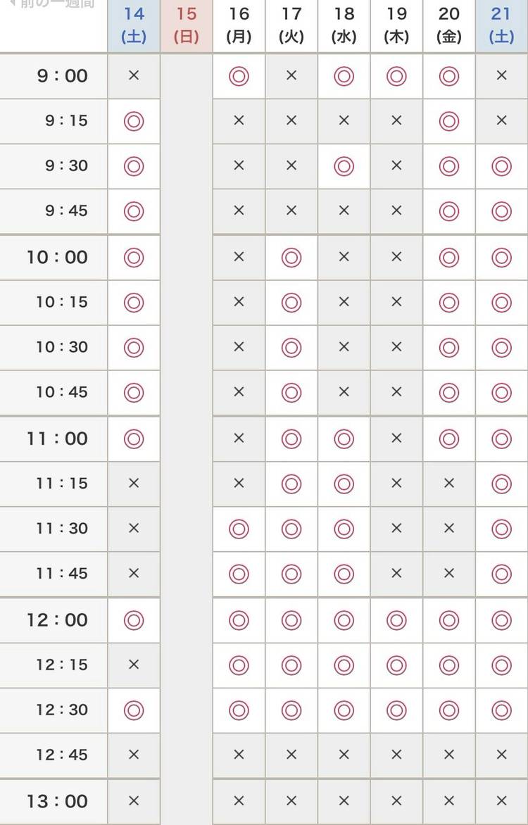Pick the 12:00 slot on Thursday the 19th

(x=396, y=620)
